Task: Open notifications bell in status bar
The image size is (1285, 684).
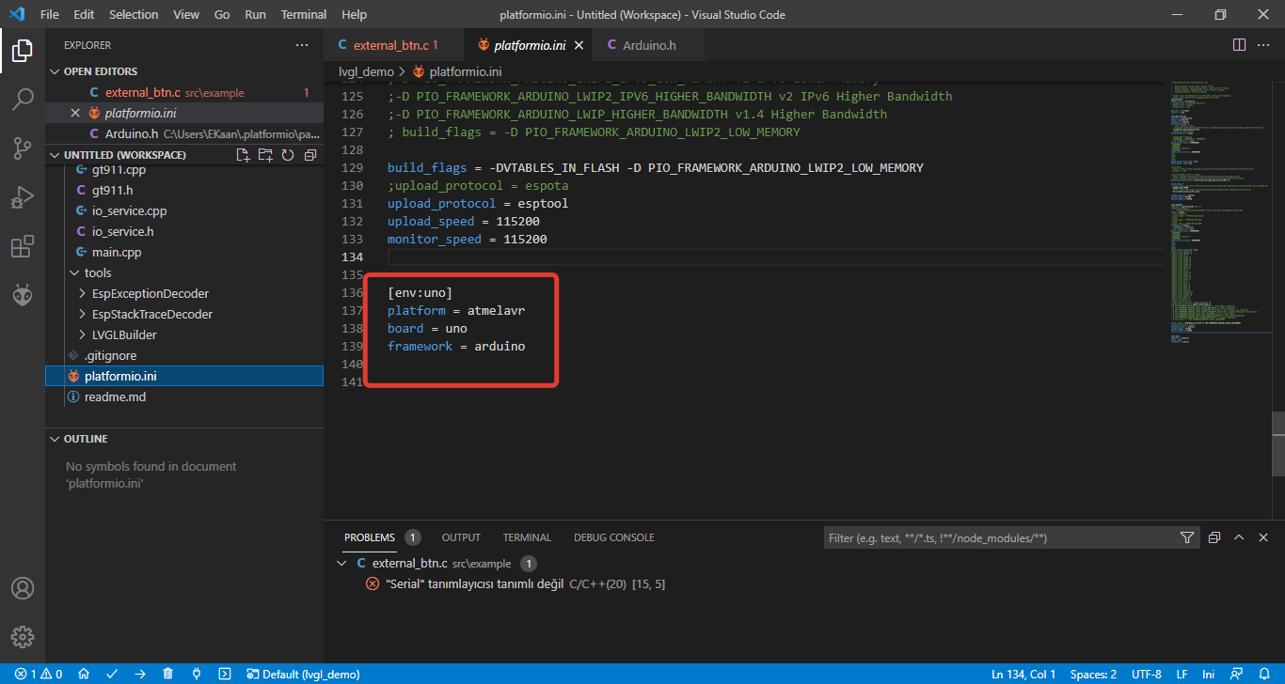Action: 1265,674
